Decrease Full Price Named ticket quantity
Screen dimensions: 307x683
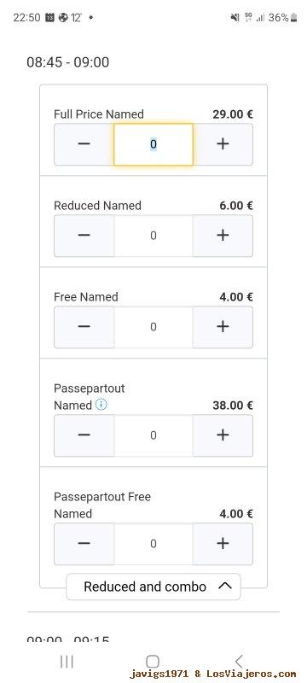click(x=84, y=144)
